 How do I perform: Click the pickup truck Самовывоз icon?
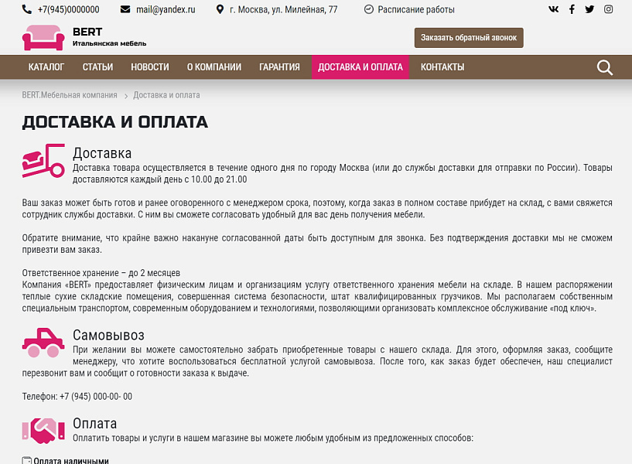pos(43,343)
